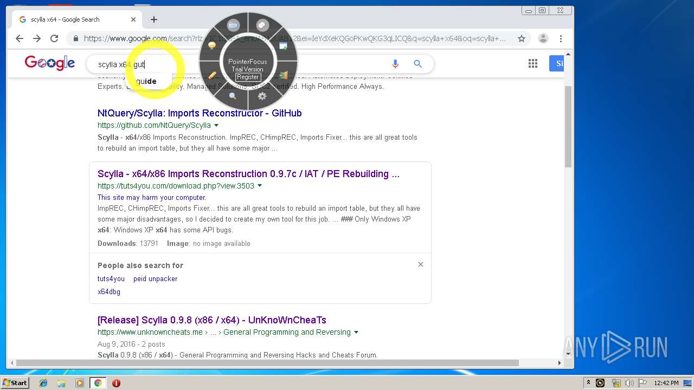Bookmark this page with the star
Image resolution: width=694 pixels, height=390 pixels.
coord(522,38)
